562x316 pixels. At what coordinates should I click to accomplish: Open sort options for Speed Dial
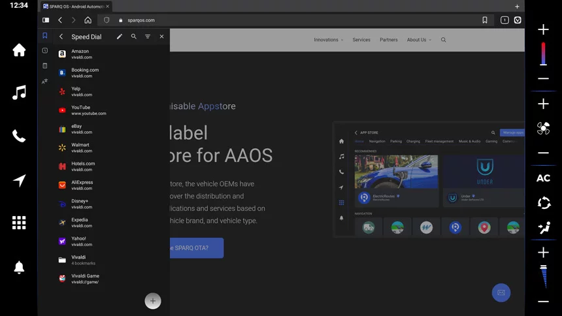148,37
